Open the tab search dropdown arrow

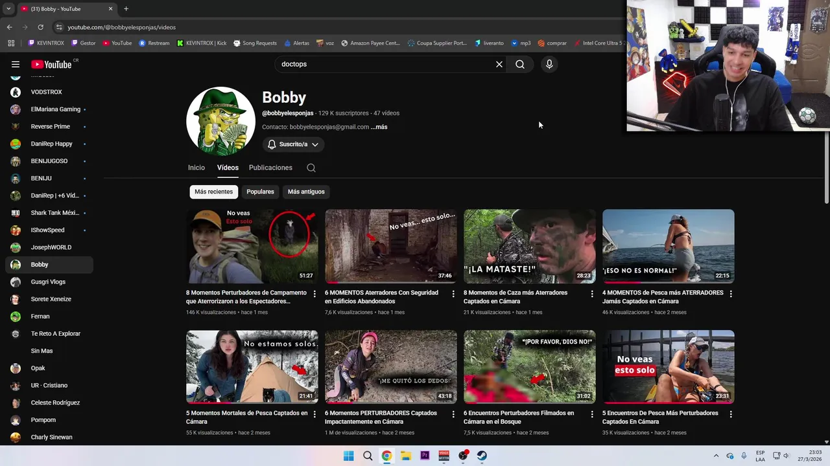tap(8, 8)
